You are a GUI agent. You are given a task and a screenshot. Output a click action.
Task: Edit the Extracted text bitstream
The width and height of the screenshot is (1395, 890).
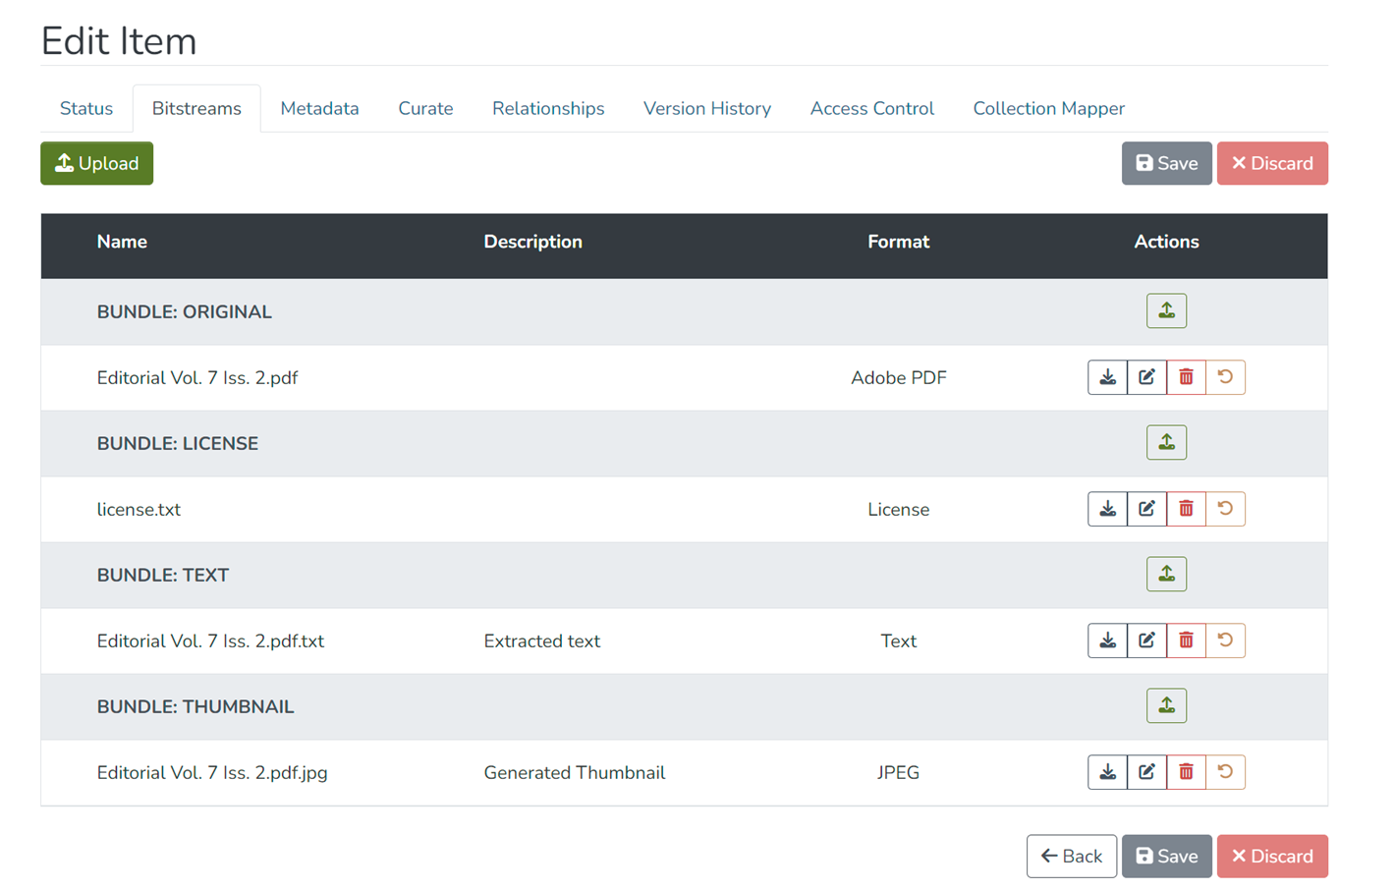pos(1146,640)
